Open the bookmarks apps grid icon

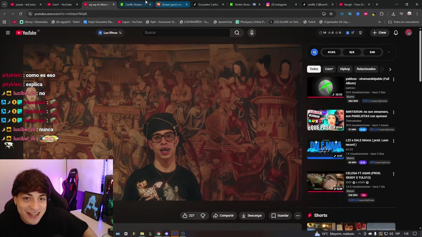[x=4, y=22]
